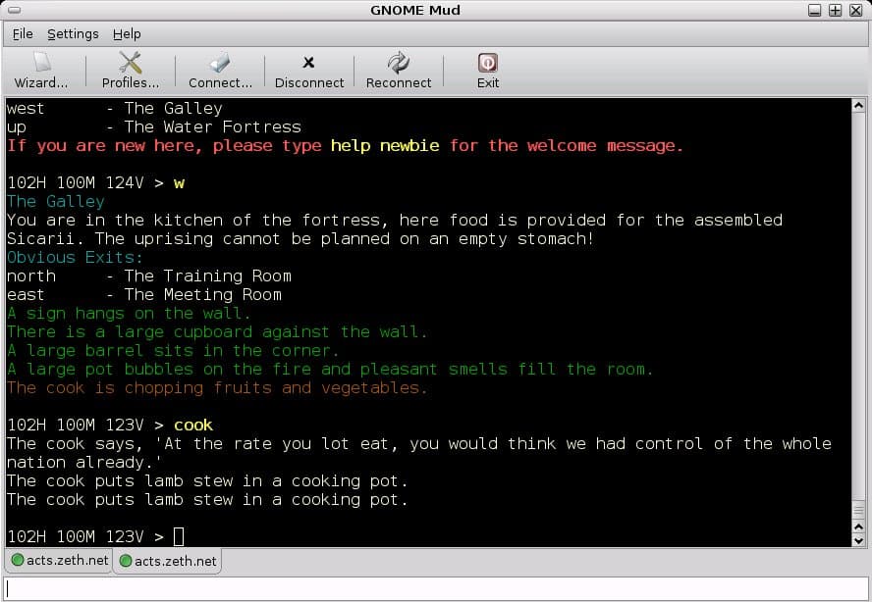This screenshot has height=602, width=872.
Task: Click the green status dot on the second tab
Action: [126, 561]
